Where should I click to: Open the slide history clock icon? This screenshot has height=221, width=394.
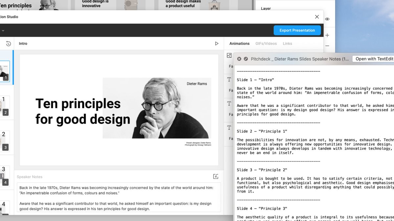click(9, 44)
